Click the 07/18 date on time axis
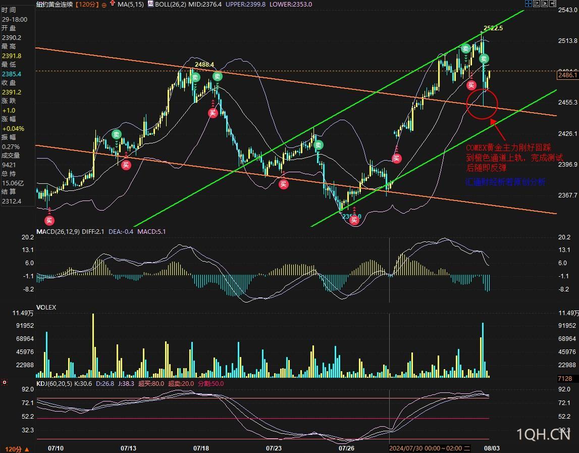This screenshot has height=453, width=579. tap(201, 448)
